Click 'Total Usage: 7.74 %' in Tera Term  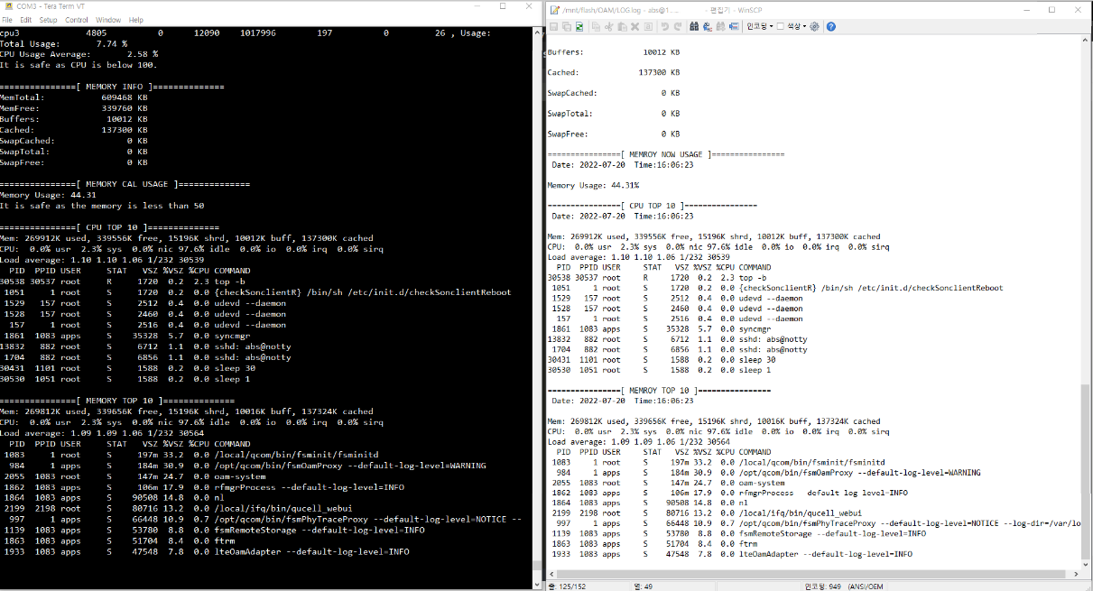[63, 43]
